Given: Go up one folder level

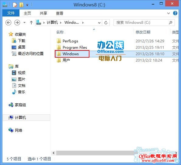Looking at the screenshot, I should (x=31, y=23).
